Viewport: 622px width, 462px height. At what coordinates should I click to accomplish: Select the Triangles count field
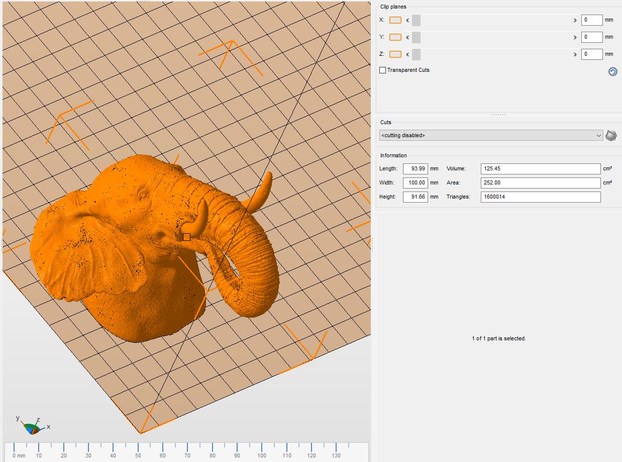pos(540,197)
